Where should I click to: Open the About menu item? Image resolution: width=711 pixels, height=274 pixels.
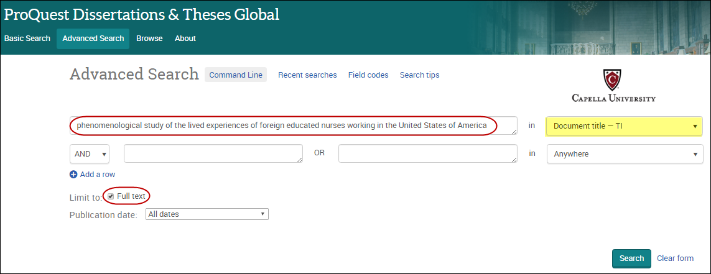click(185, 39)
